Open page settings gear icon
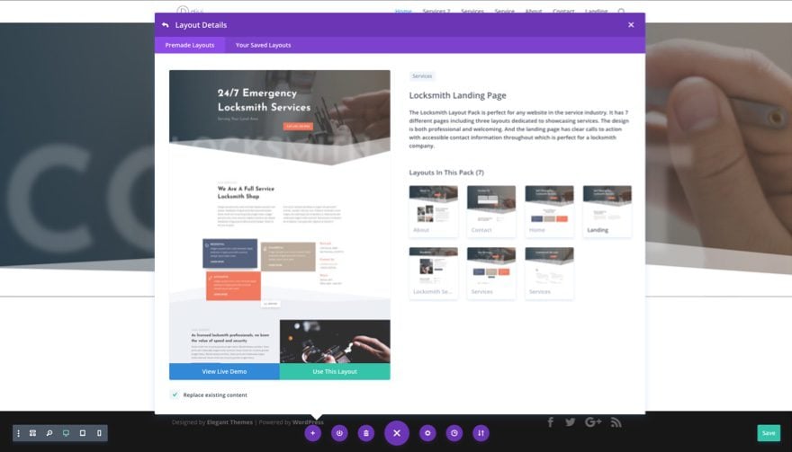 tap(427, 433)
